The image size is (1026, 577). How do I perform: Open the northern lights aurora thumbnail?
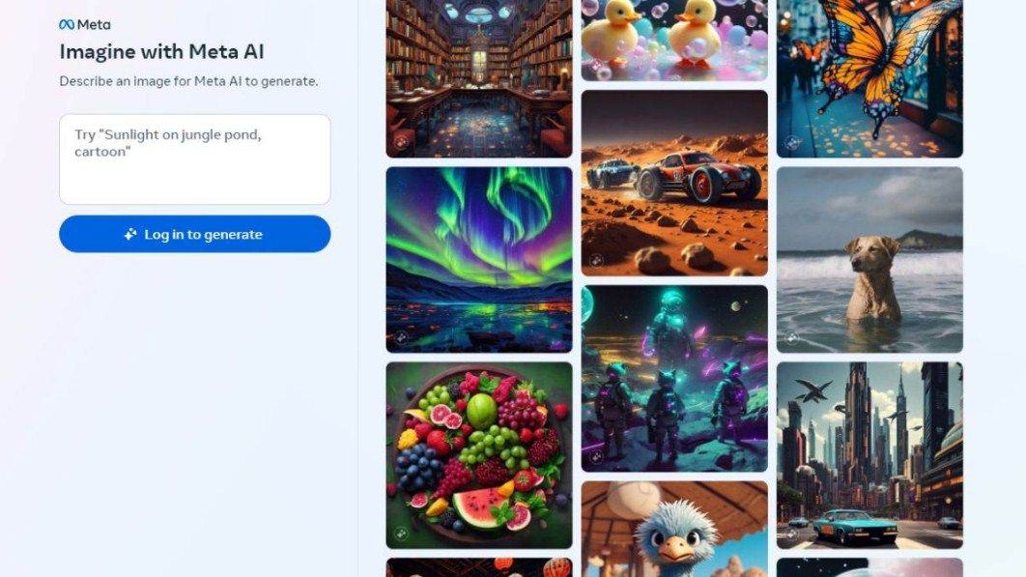479,259
